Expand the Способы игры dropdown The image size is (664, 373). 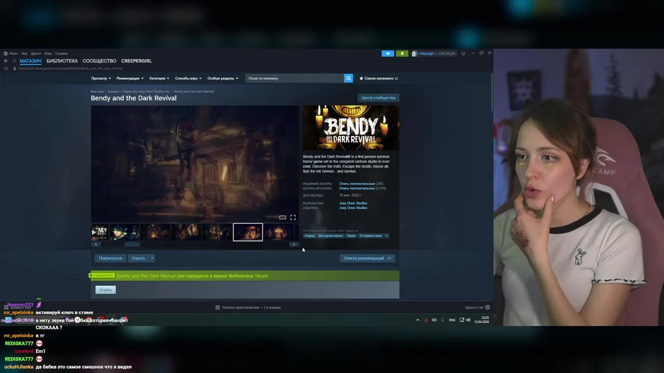[x=188, y=78]
